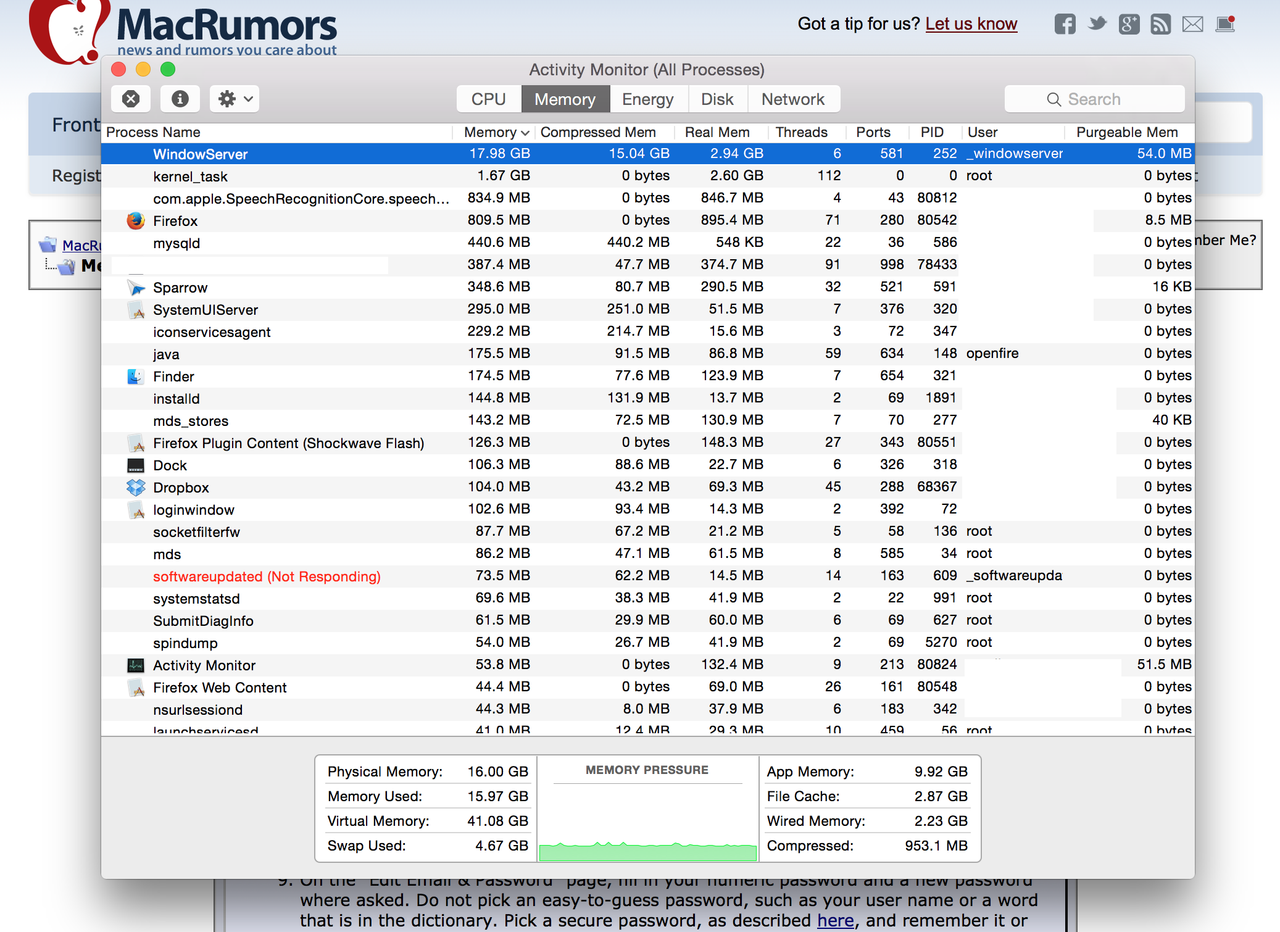Viewport: 1280px width, 932px height.
Task: Open the 'Let us know' tip link
Action: click(x=971, y=24)
